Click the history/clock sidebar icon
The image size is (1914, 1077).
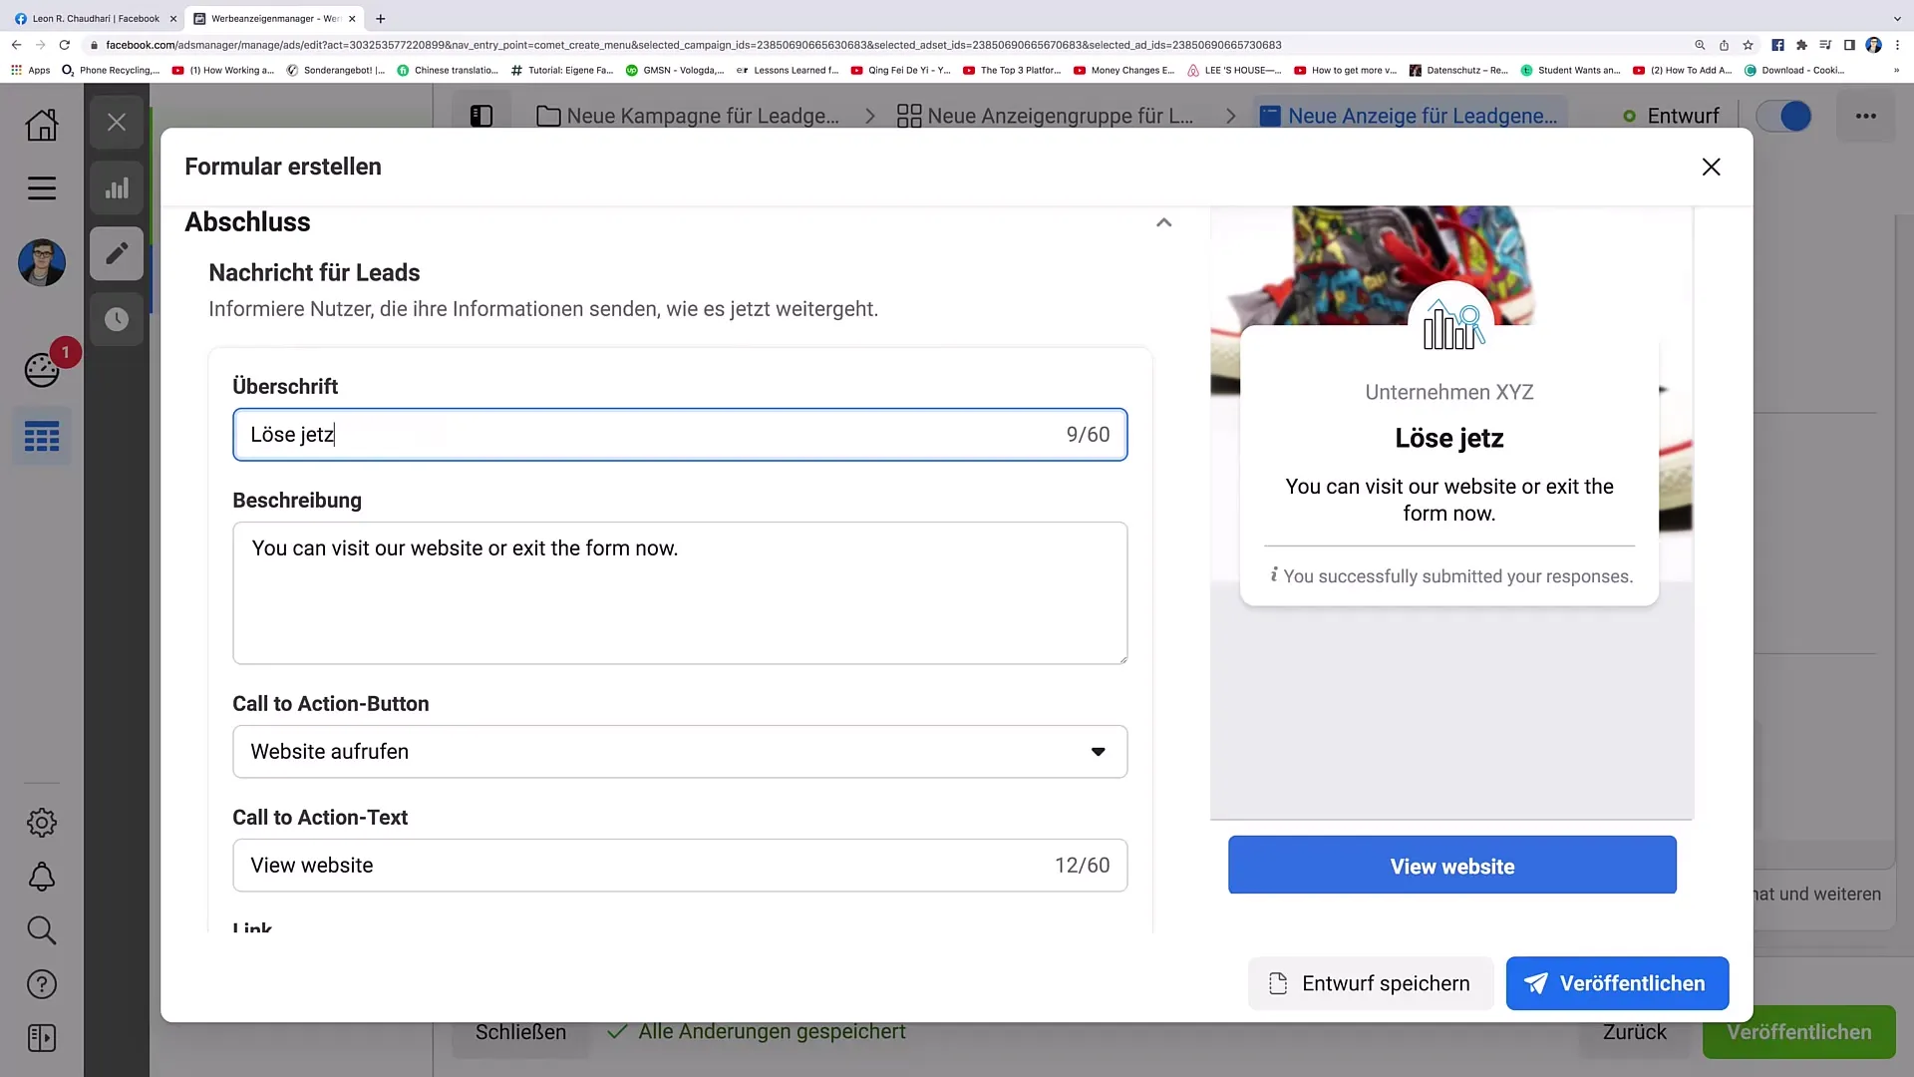click(x=116, y=318)
